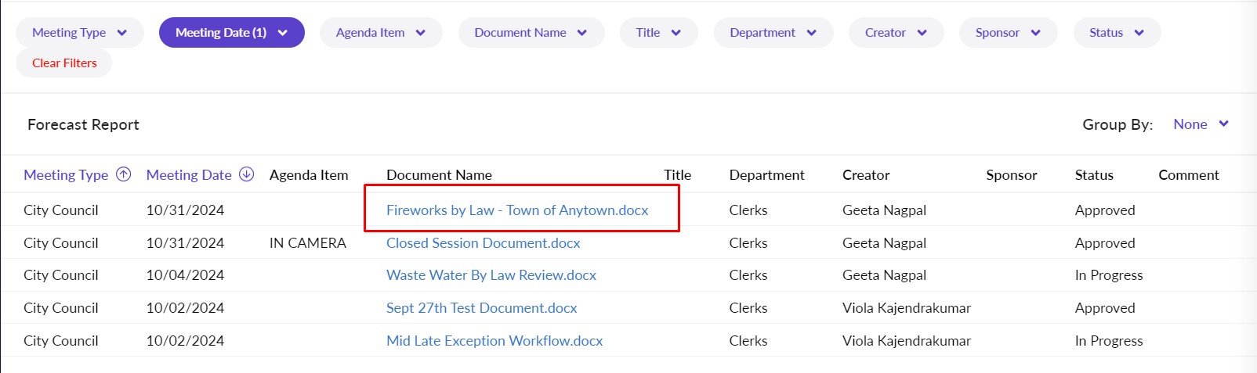1257x373 pixels.
Task: Expand the Creator filter
Action: pyautogui.click(x=896, y=33)
